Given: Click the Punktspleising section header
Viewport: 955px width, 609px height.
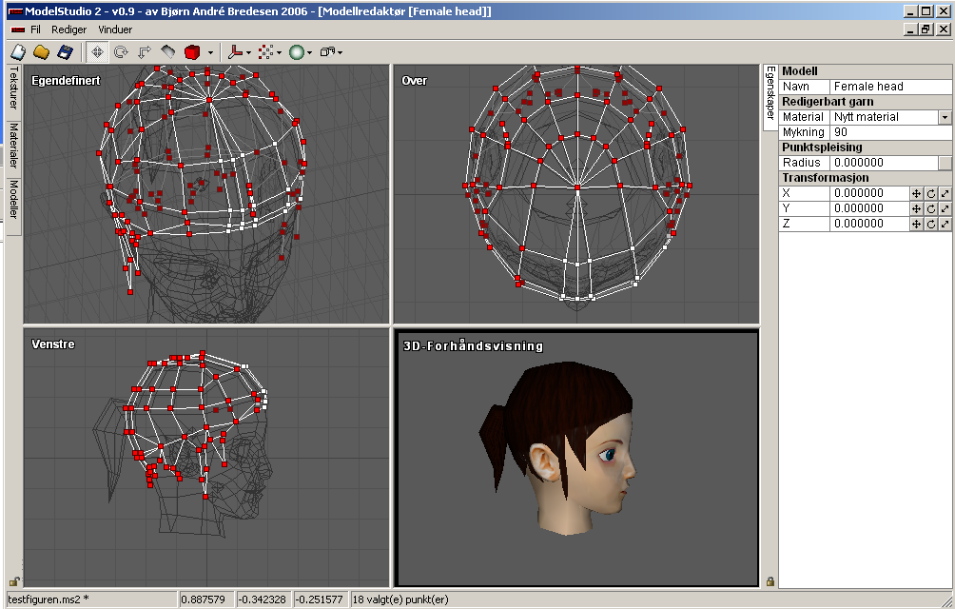Looking at the screenshot, I should pos(865,147).
